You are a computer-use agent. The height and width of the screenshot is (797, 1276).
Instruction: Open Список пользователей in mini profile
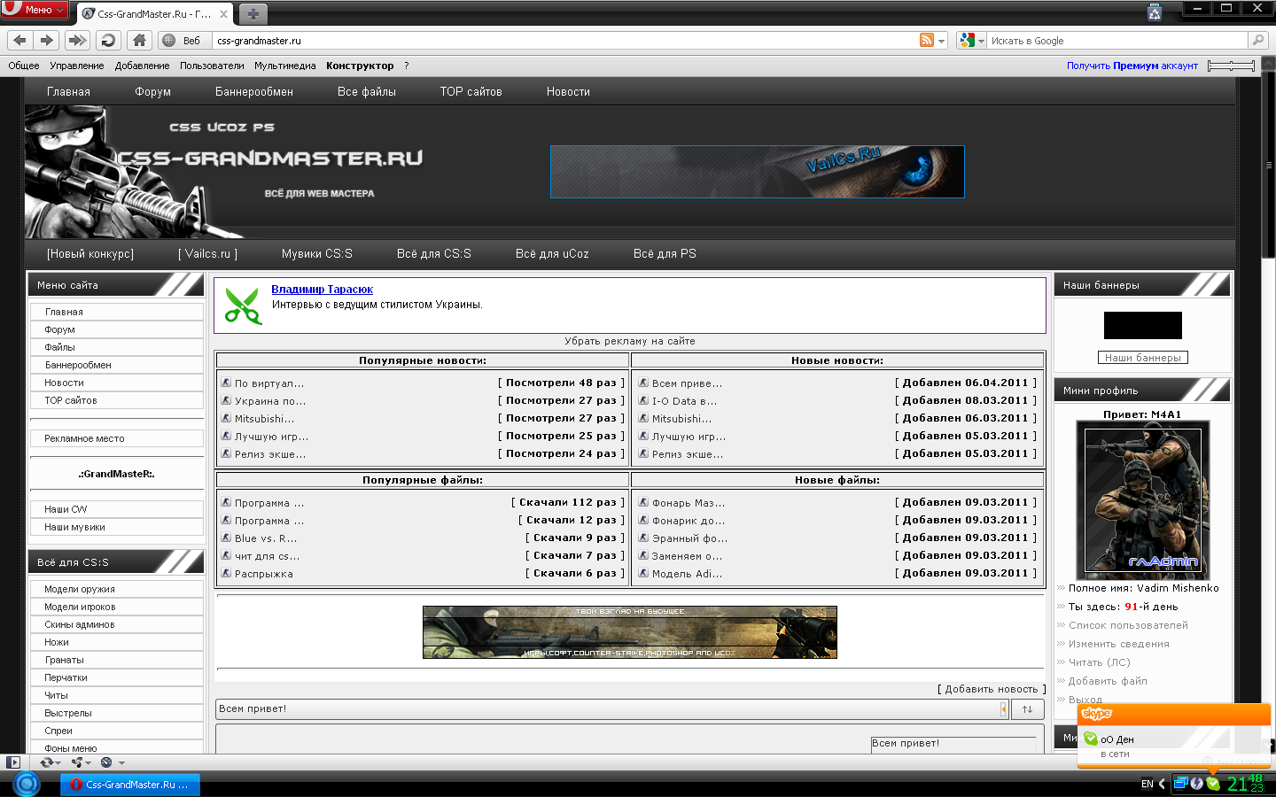click(x=1128, y=625)
